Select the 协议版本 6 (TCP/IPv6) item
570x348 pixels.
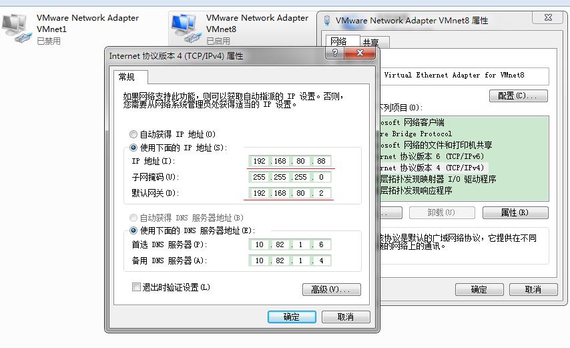tap(433, 156)
